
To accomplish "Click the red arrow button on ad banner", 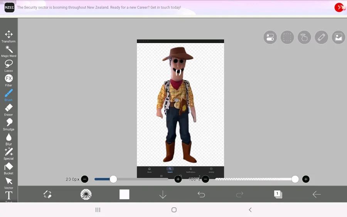I will 339,7.
